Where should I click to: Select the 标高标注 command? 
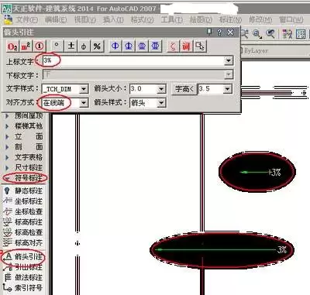[23, 222]
